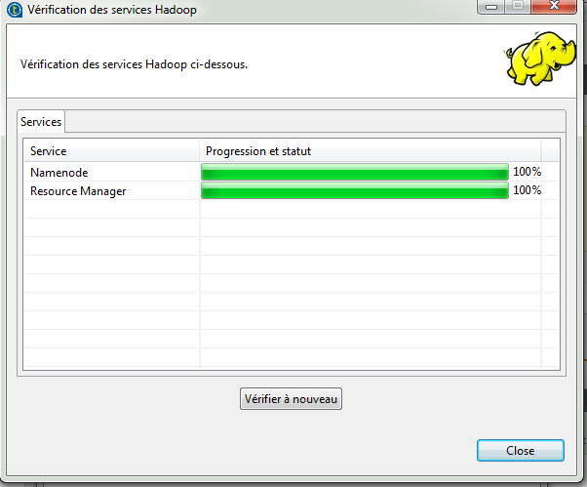Click the Talend icon in title bar

(x=15, y=10)
